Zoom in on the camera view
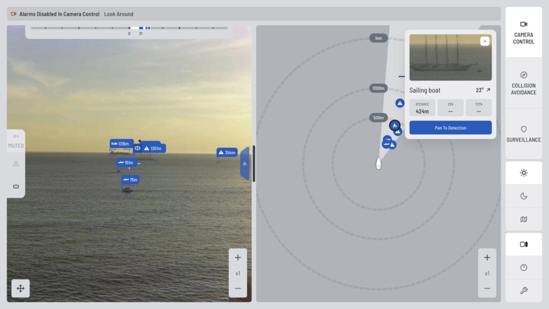549x309 pixels. [238, 258]
